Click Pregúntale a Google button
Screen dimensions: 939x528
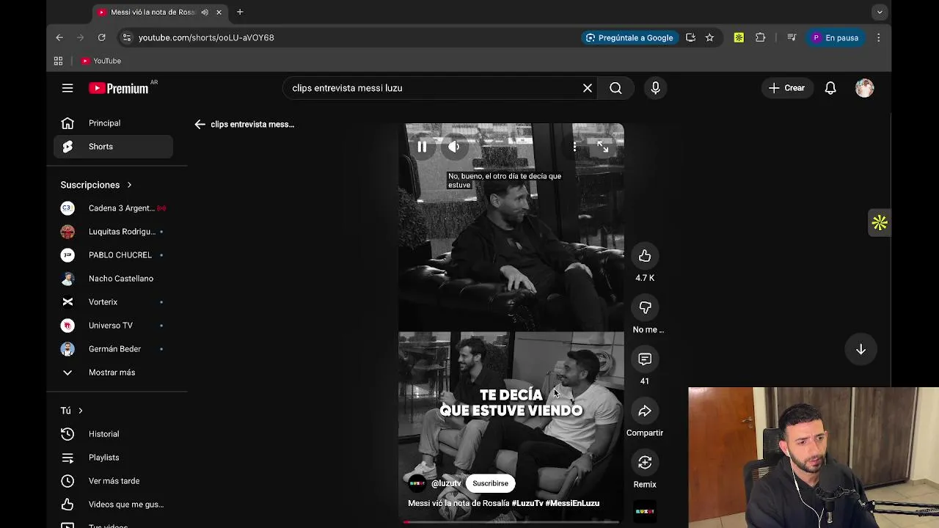pos(629,37)
